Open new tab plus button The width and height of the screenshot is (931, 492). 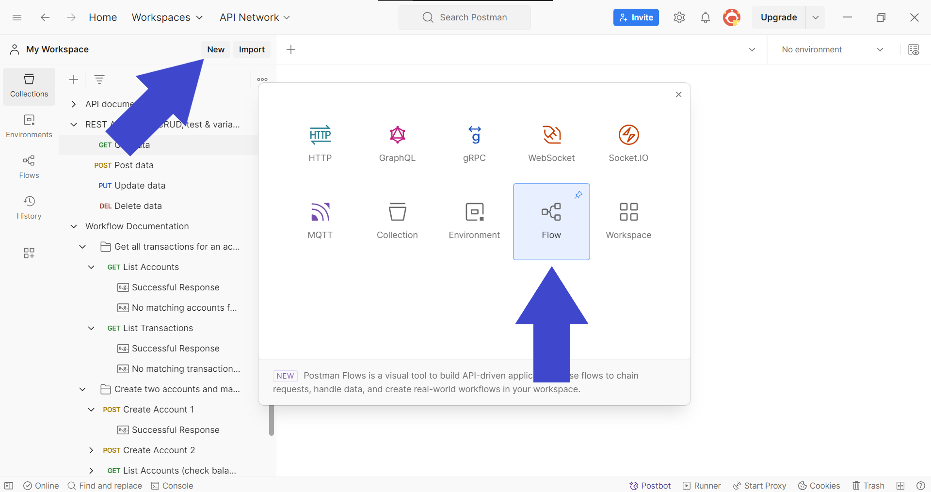pos(291,49)
